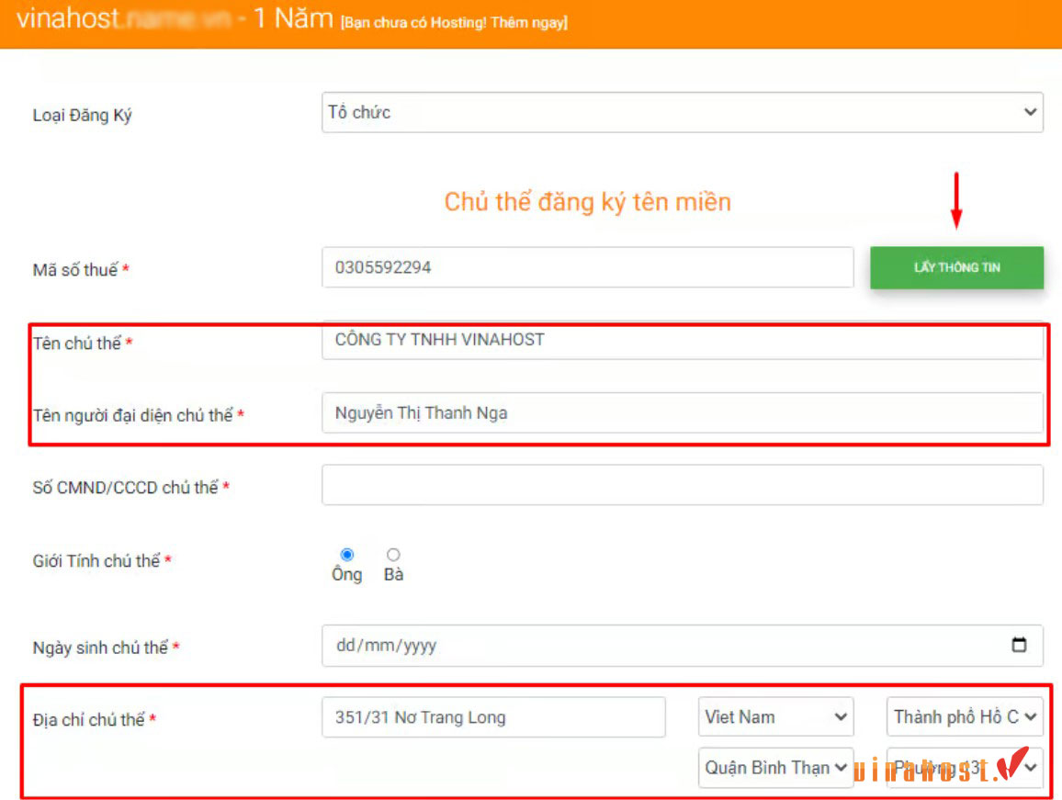
Task: Open the calendar picker for Ngày sinh chủ thể
Action: pos(1020,646)
